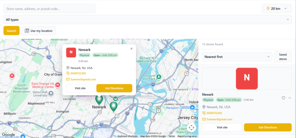This screenshot has height=138, width=296.
Task: Click the store search input field
Action: coord(50,9)
